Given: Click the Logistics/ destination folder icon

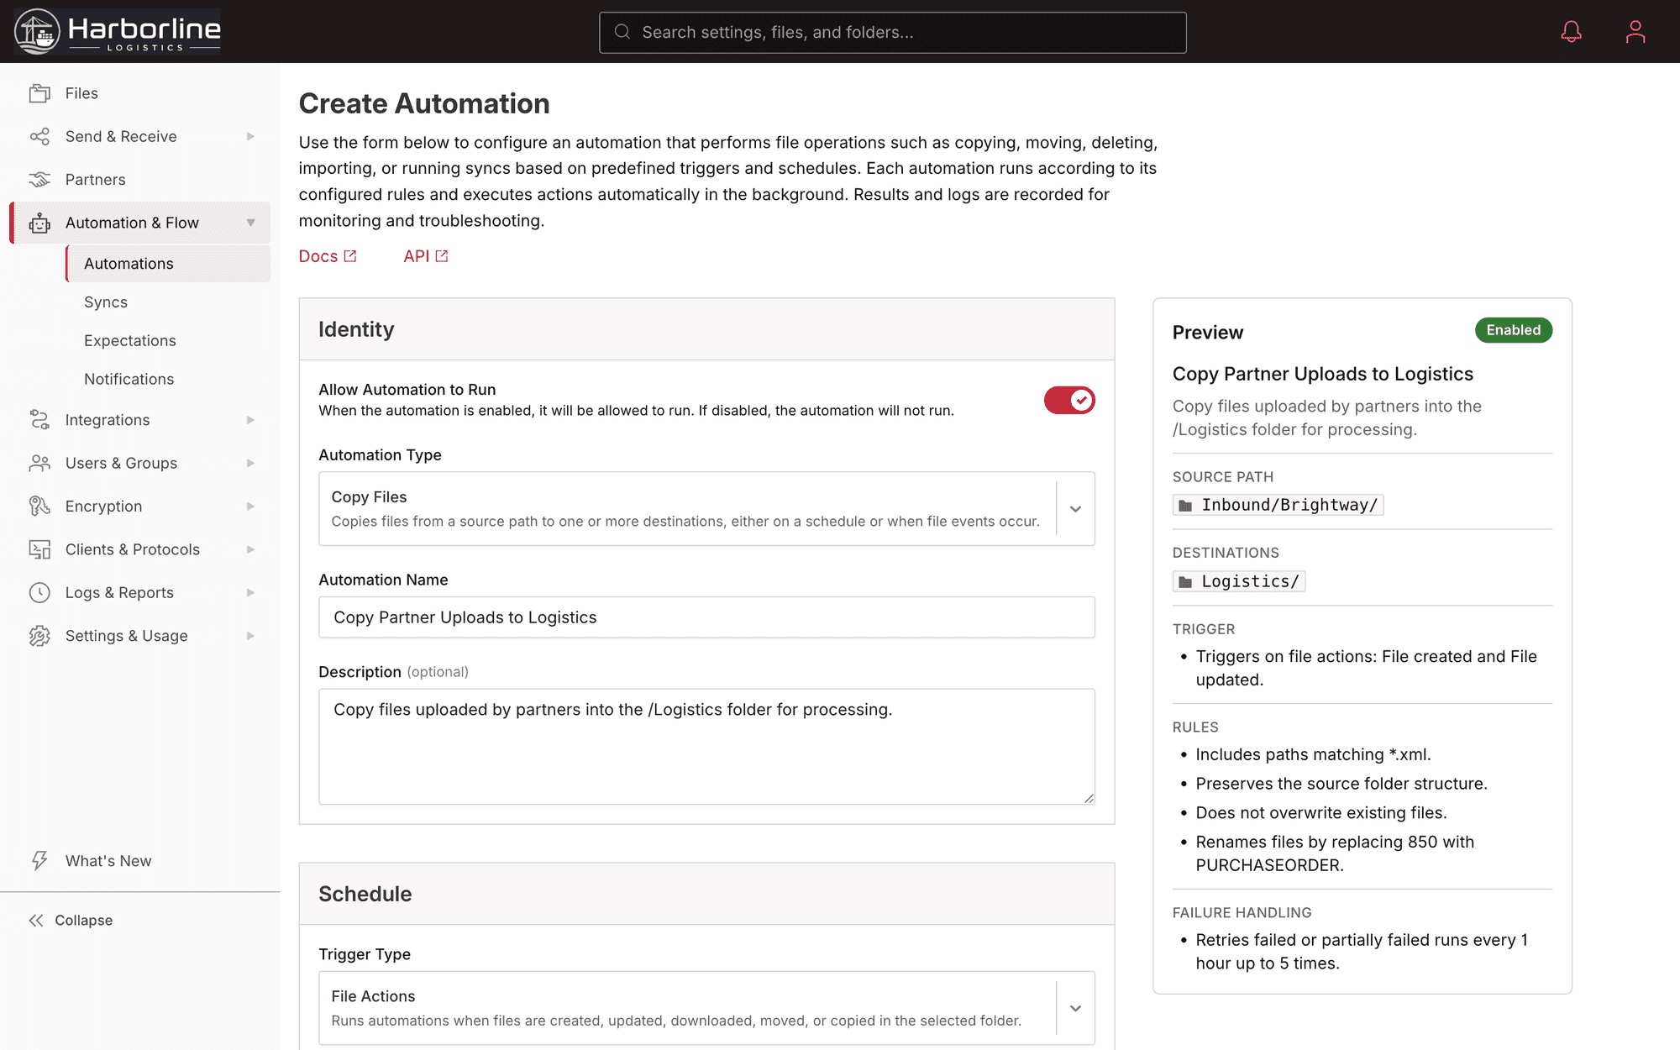Looking at the screenshot, I should coord(1185,582).
